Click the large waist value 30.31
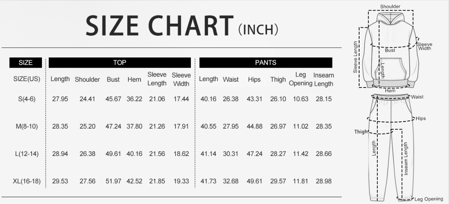Image resolution: width=449 pixels, height=204 pixels. click(x=231, y=154)
